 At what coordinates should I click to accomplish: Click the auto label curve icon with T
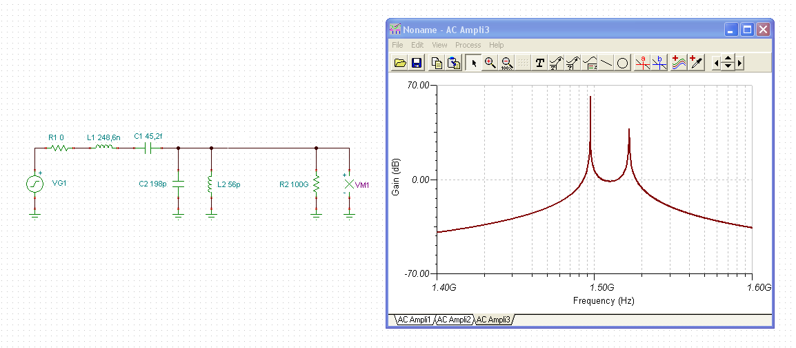click(x=557, y=63)
